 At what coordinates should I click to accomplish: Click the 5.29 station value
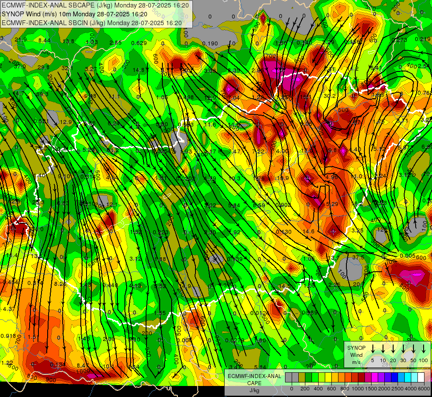(x=332, y=204)
